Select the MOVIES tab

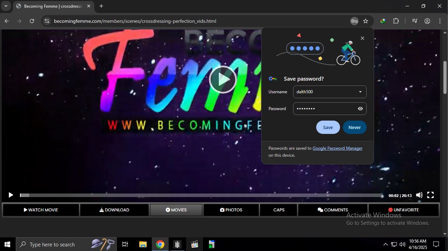[176, 210]
